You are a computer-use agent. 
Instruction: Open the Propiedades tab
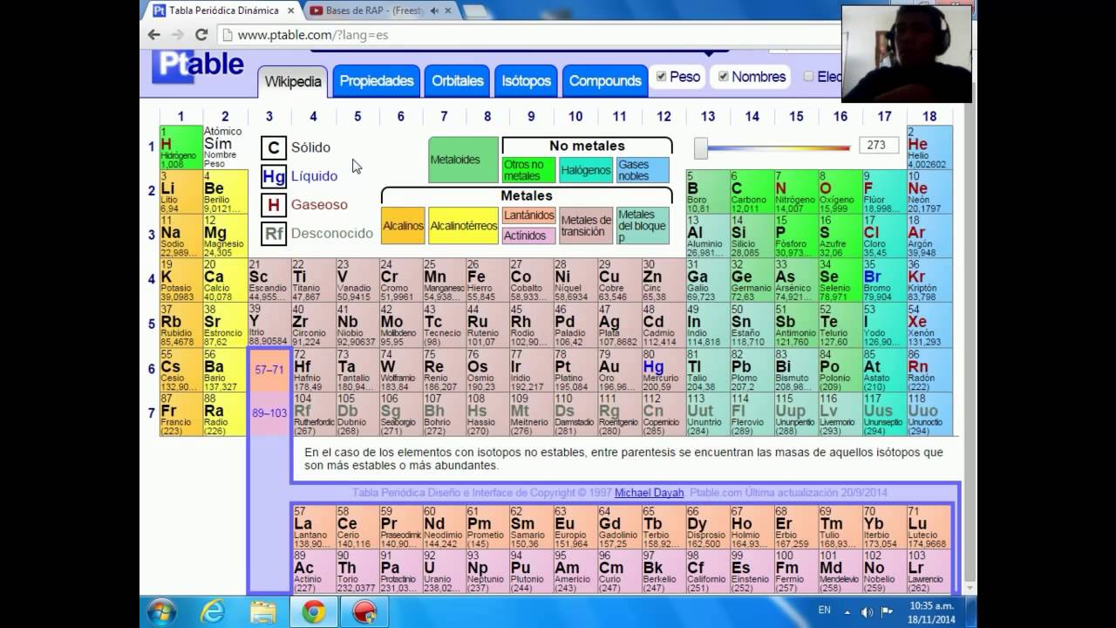377,81
